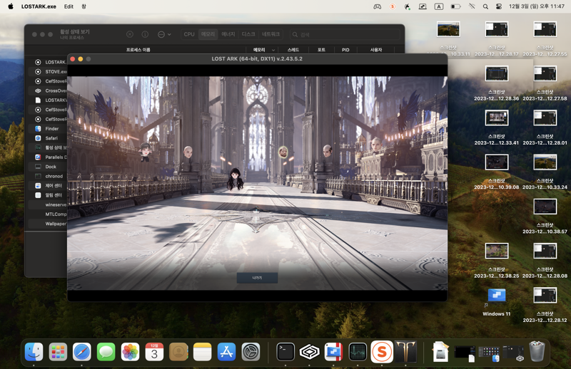Open Parallels Desktop from the Dock
Image resolution: width=571 pixels, height=369 pixels.
pos(333,352)
